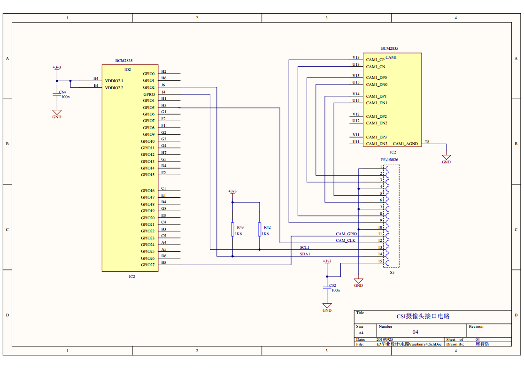Click the GPIO3 pin label
Image resolution: width=524 pixels, height=369 pixels.
(x=149, y=94)
